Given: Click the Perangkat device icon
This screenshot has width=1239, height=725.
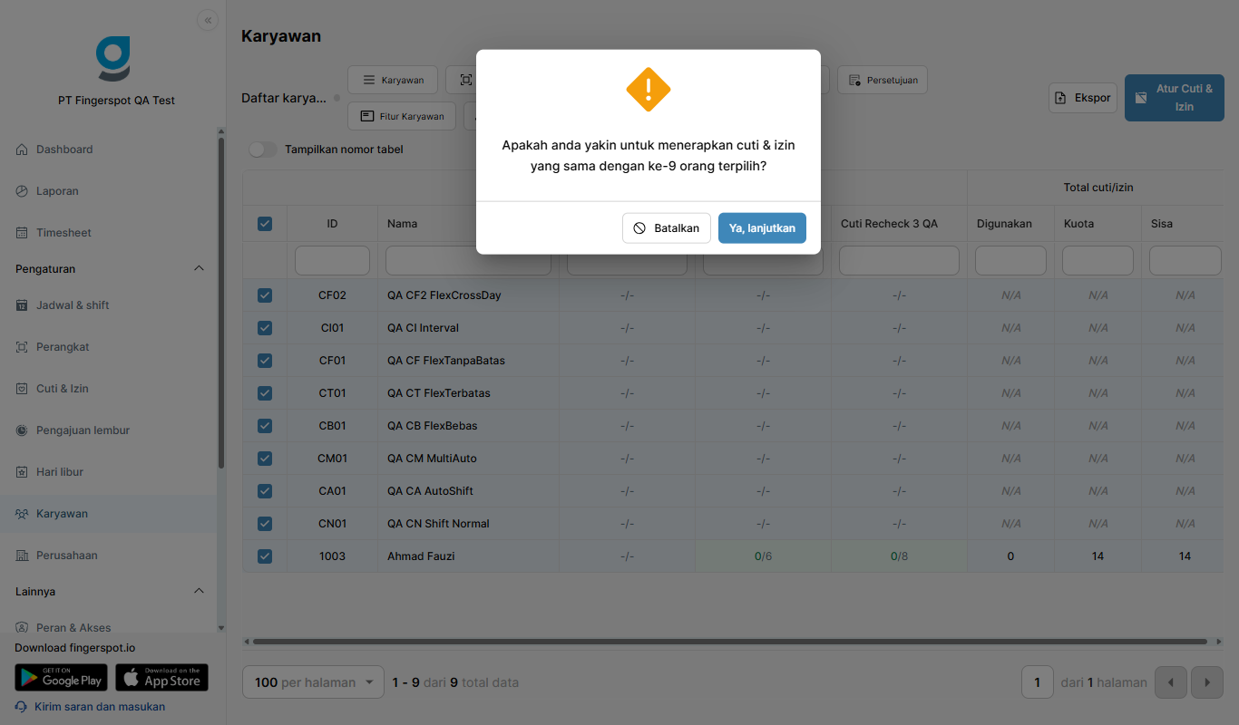Looking at the screenshot, I should (x=22, y=347).
